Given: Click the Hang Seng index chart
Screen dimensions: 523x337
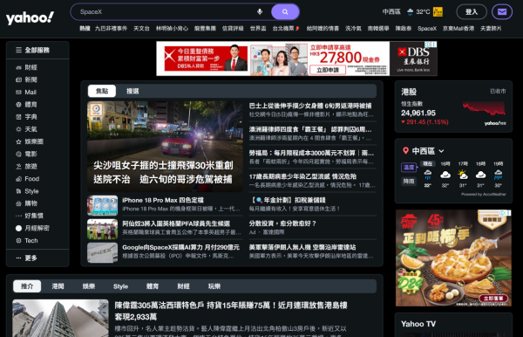Looking at the screenshot, I should coord(484,109).
